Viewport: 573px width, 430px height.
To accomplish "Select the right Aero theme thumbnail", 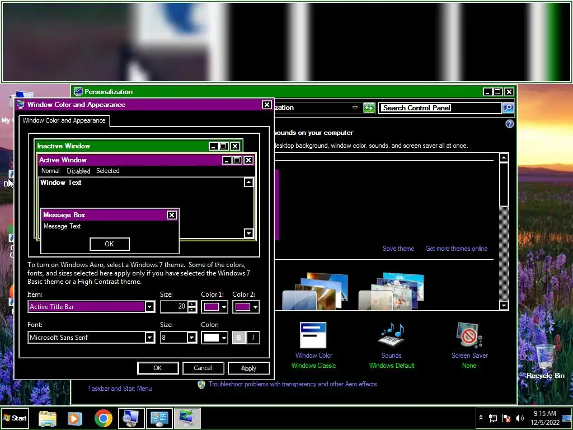I will tap(391, 291).
